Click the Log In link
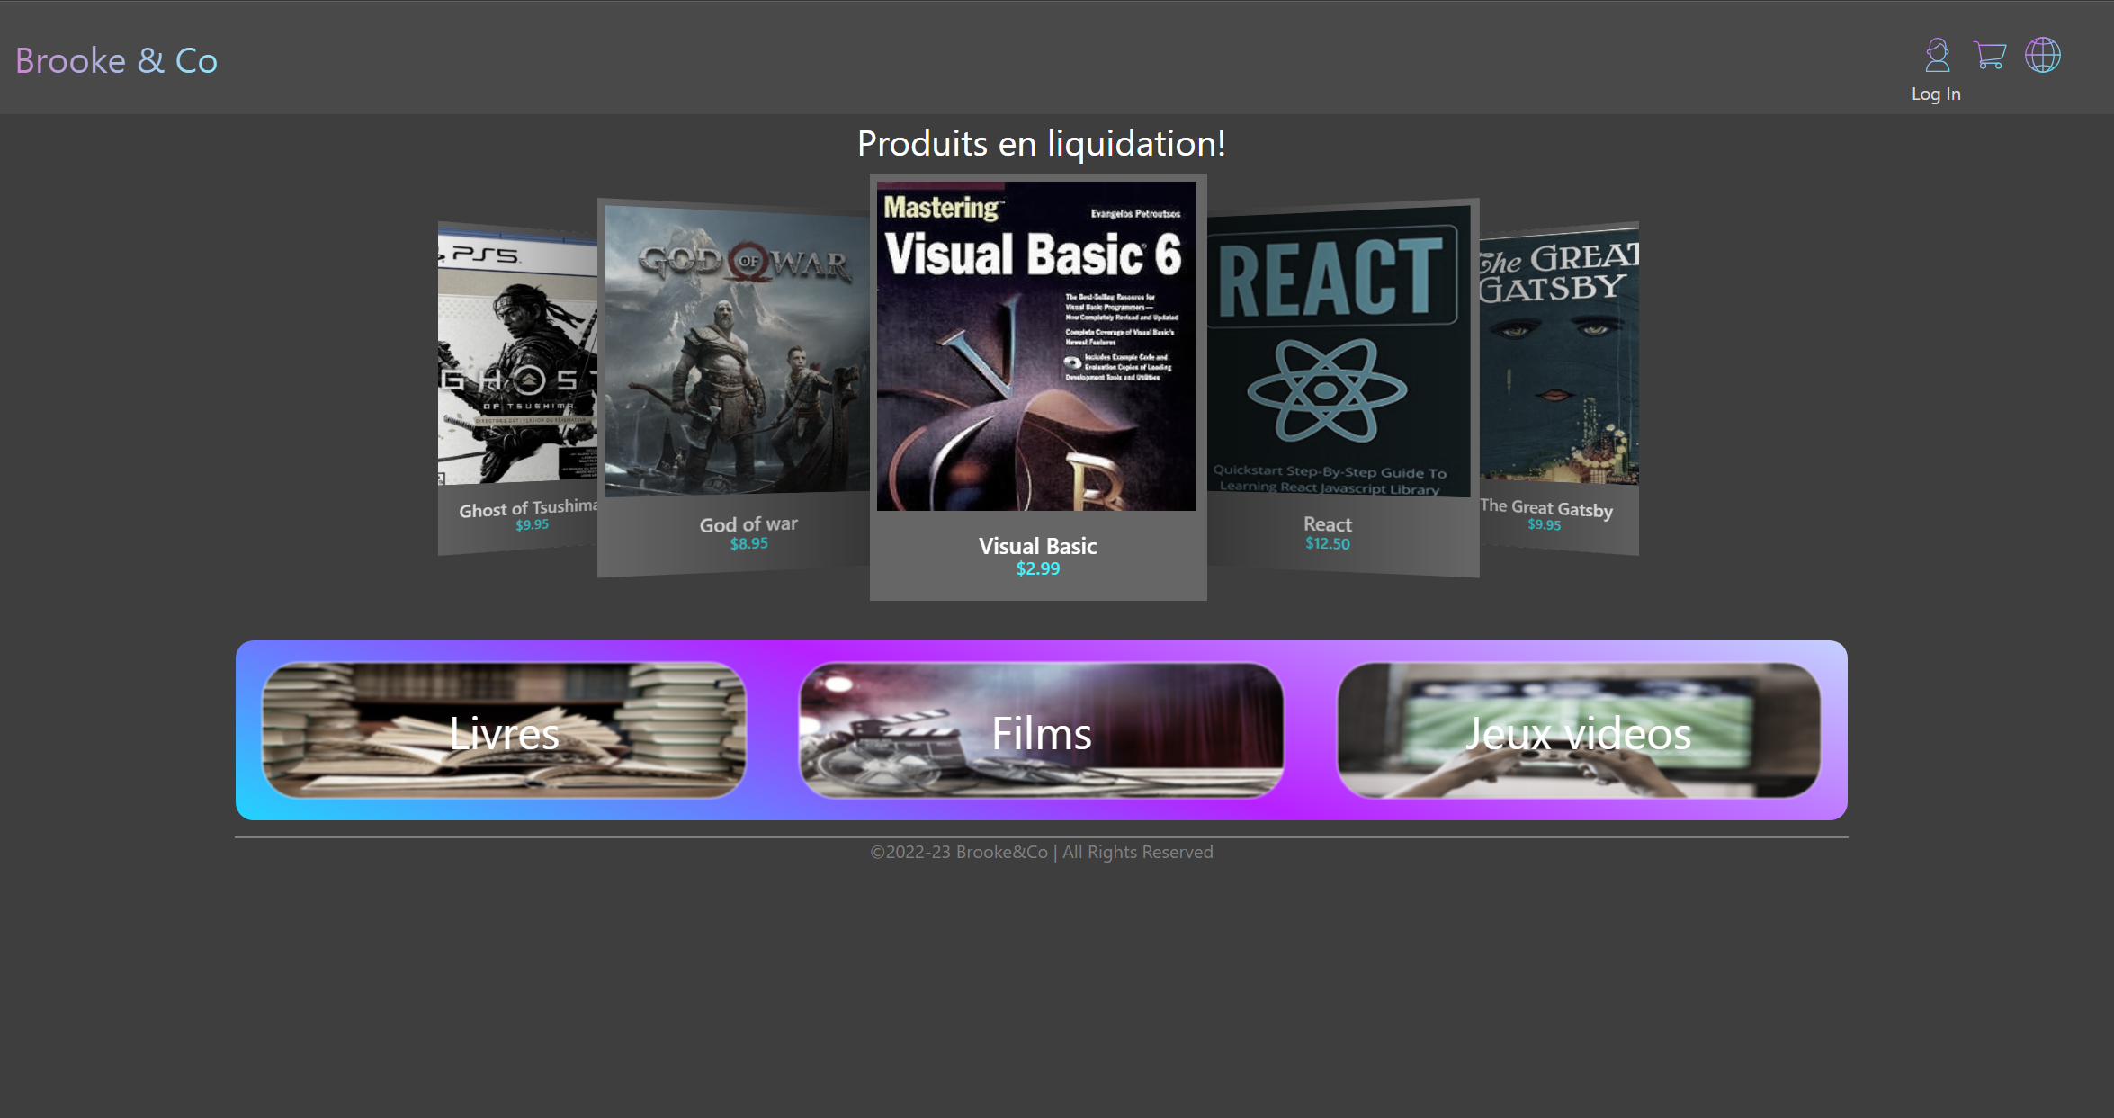2114x1118 pixels. pyautogui.click(x=1936, y=94)
